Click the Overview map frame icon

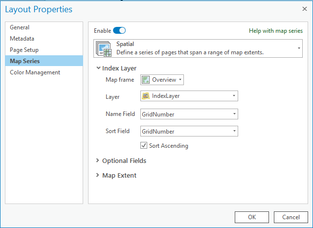coord(146,80)
